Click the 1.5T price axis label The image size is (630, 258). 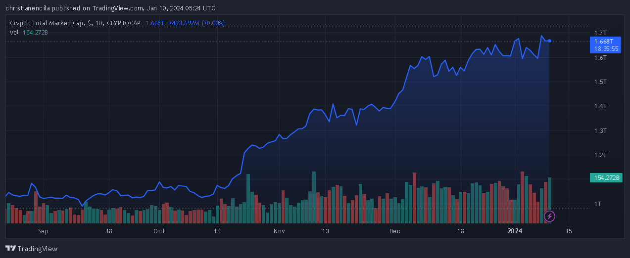(600, 82)
